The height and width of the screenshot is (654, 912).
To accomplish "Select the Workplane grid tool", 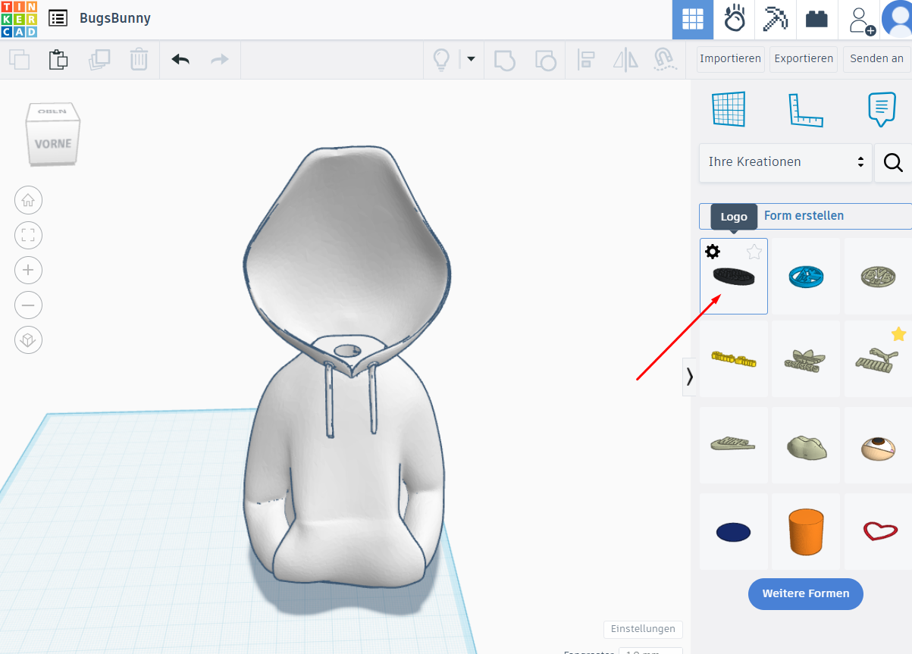I will tap(729, 109).
